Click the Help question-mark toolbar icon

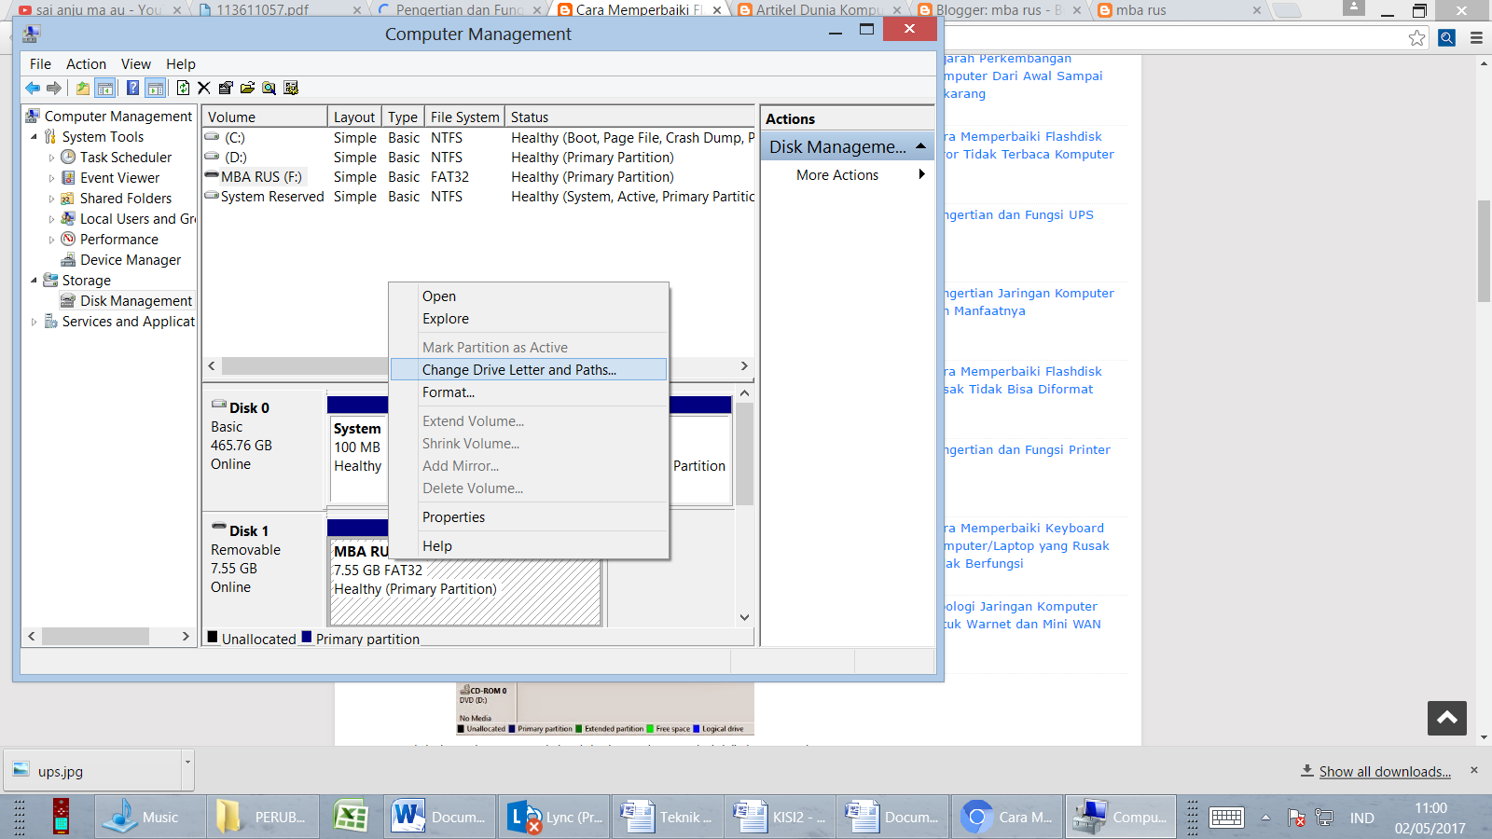click(131, 88)
